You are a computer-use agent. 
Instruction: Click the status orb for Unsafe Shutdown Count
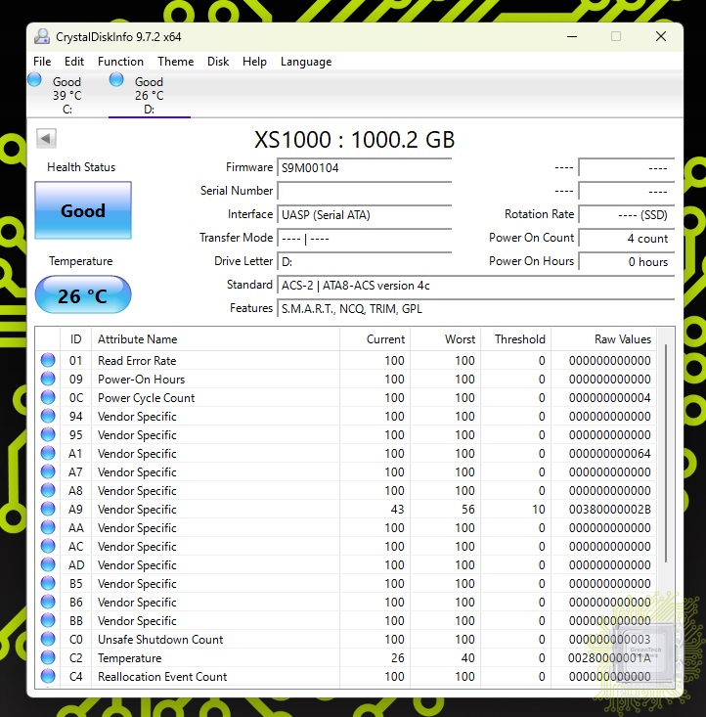[x=48, y=640]
